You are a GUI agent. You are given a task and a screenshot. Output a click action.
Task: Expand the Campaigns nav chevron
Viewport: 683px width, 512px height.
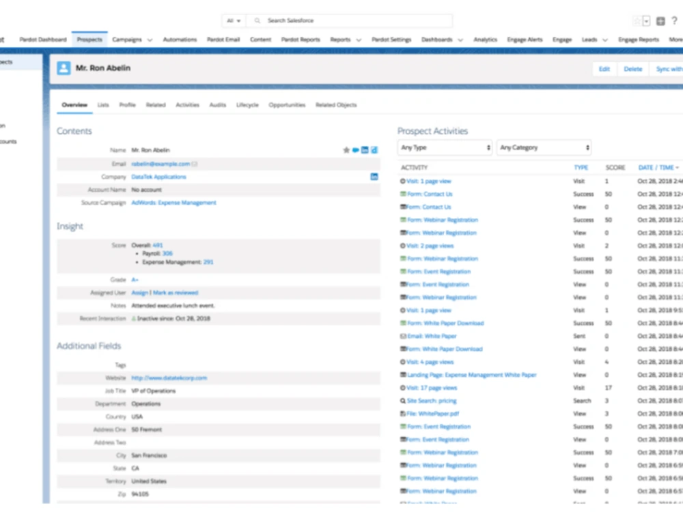tap(150, 40)
